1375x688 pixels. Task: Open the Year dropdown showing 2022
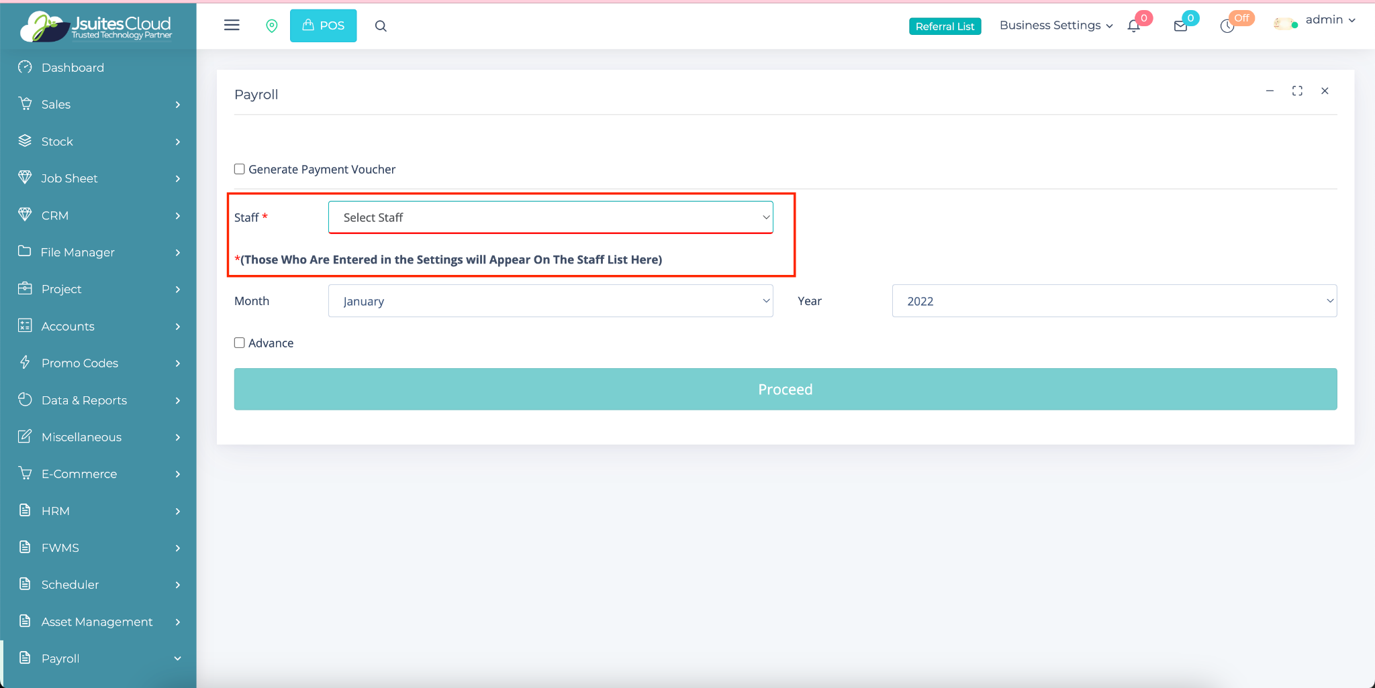click(x=1114, y=301)
